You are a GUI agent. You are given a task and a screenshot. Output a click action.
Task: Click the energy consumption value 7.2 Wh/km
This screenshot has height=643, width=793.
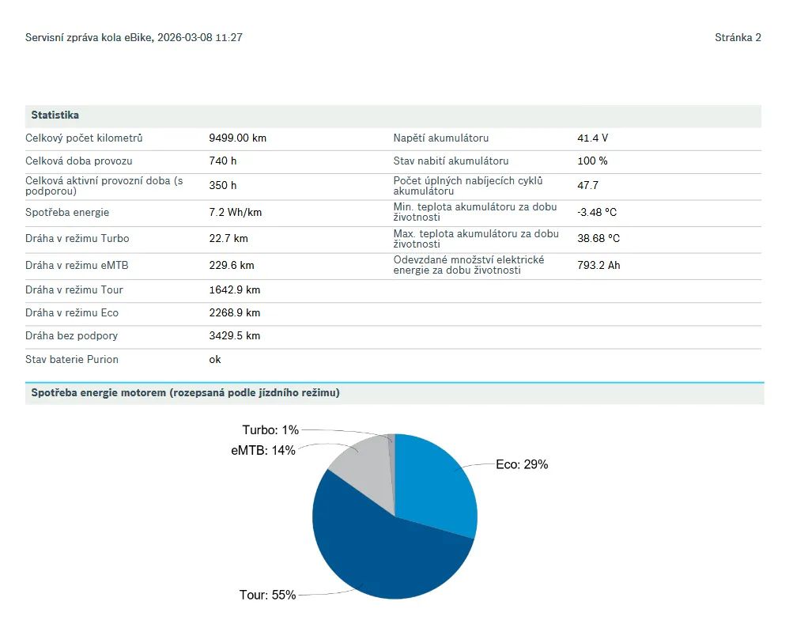coord(235,213)
